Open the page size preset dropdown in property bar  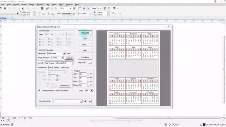coord(17,13)
